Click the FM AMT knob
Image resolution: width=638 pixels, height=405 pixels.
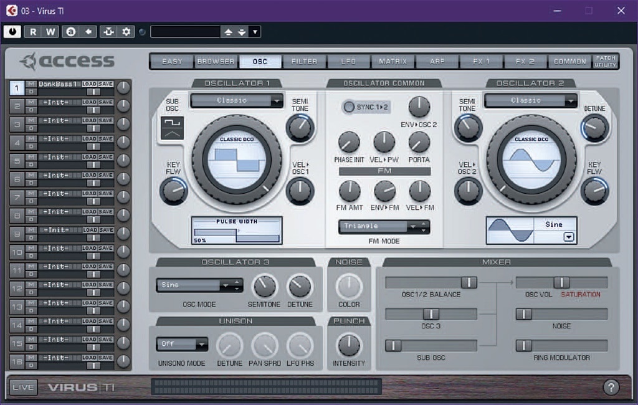[x=350, y=191]
